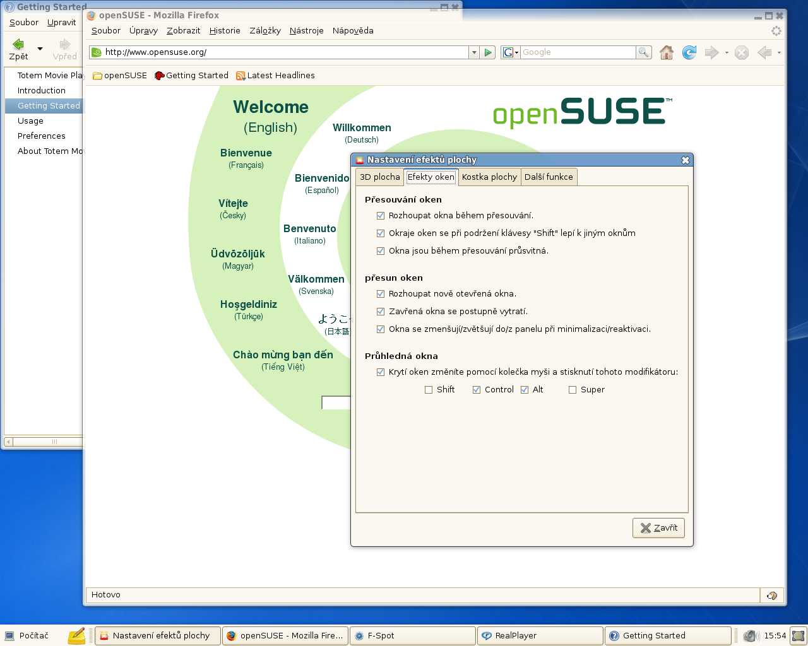The width and height of the screenshot is (808, 646).
Task: Click the Zavřít button
Action: coord(658,528)
